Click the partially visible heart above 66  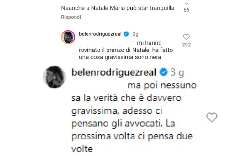click(187, 3)
